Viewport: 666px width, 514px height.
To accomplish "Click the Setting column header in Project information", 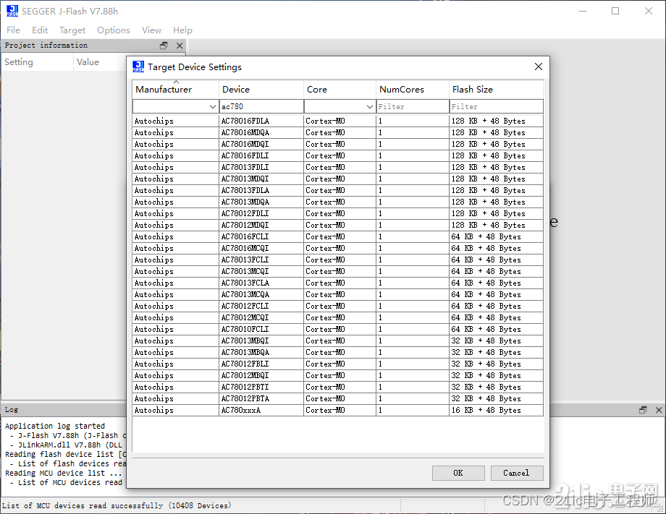I will 38,62.
